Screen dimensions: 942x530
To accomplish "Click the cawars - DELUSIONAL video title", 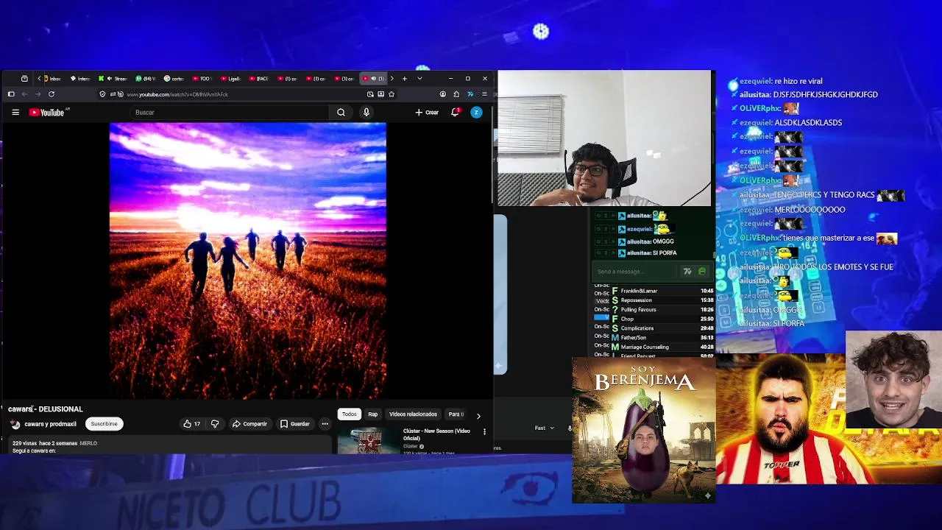I will [x=46, y=409].
